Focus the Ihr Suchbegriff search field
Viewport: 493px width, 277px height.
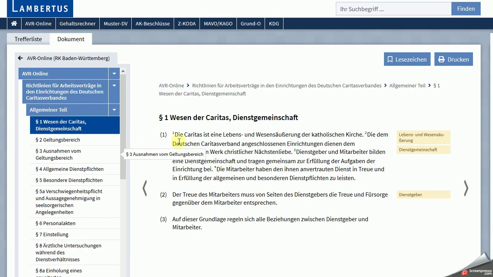[x=394, y=9]
